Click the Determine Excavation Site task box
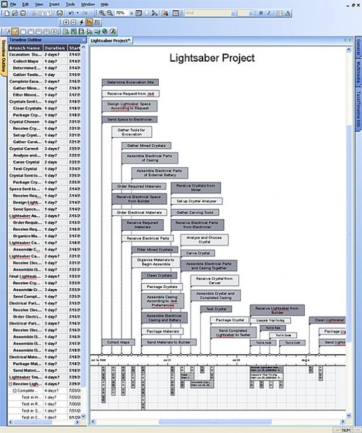 [x=130, y=82]
